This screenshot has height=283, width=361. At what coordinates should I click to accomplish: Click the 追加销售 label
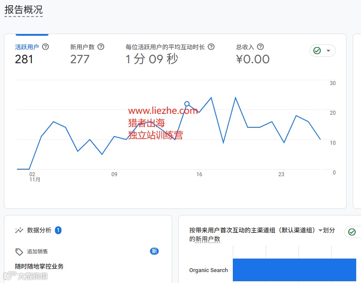[x=37, y=252]
